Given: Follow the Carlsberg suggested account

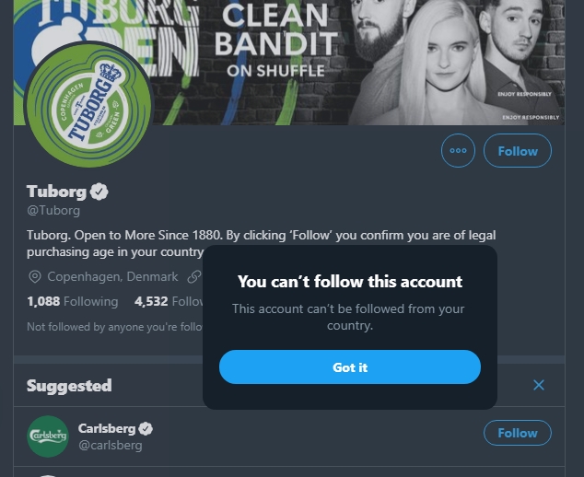Looking at the screenshot, I should click(517, 433).
